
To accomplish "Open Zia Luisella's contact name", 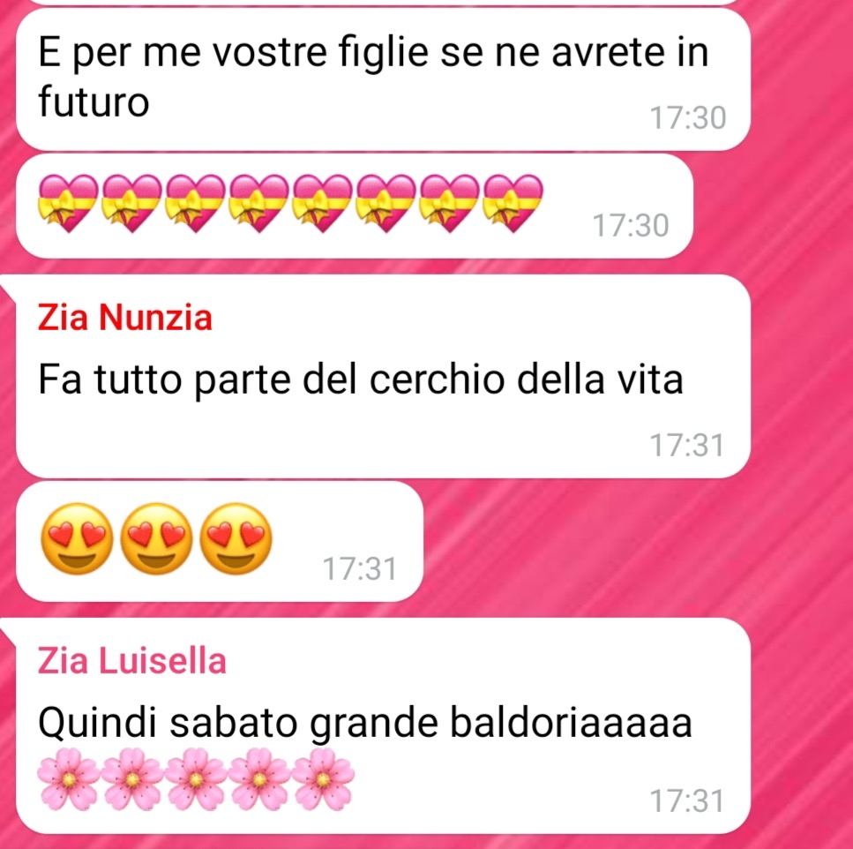I will coord(131,661).
